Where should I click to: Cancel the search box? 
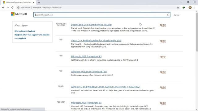(176, 15)
